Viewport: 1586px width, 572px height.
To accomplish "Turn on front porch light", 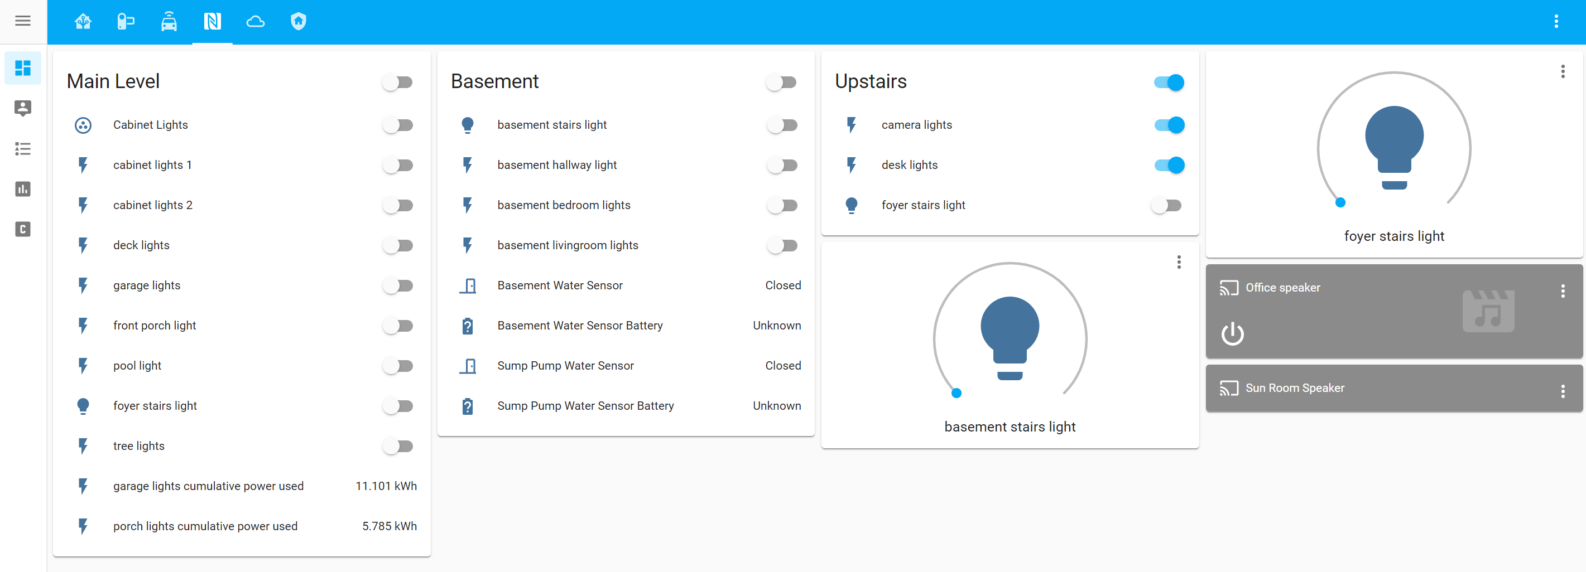I will click(397, 326).
